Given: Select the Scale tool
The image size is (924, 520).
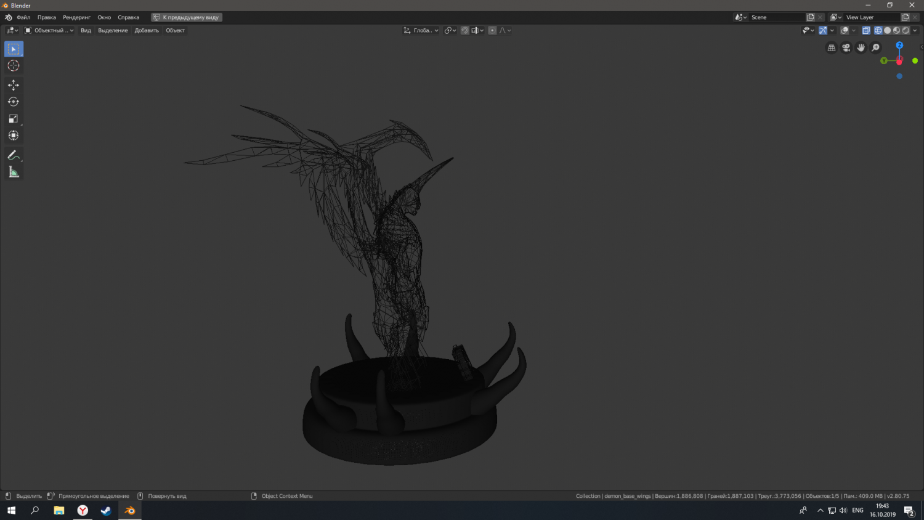Looking at the screenshot, I should 14,119.
